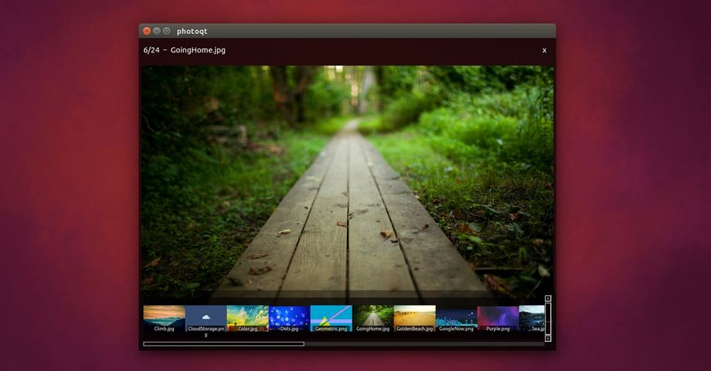The height and width of the screenshot is (371, 711).
Task: Select the Purple.png thumbnail
Action: [x=498, y=319]
